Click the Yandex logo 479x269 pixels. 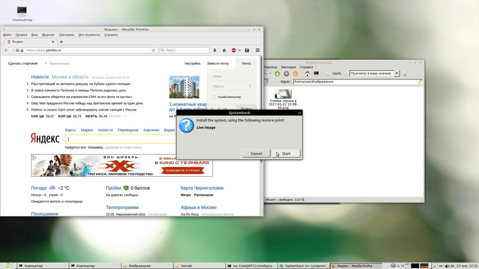point(45,139)
